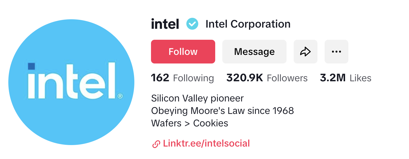This screenshot has width=409, height=159.
Task: Select the 'Intel Corporation' display name
Action: click(x=248, y=24)
